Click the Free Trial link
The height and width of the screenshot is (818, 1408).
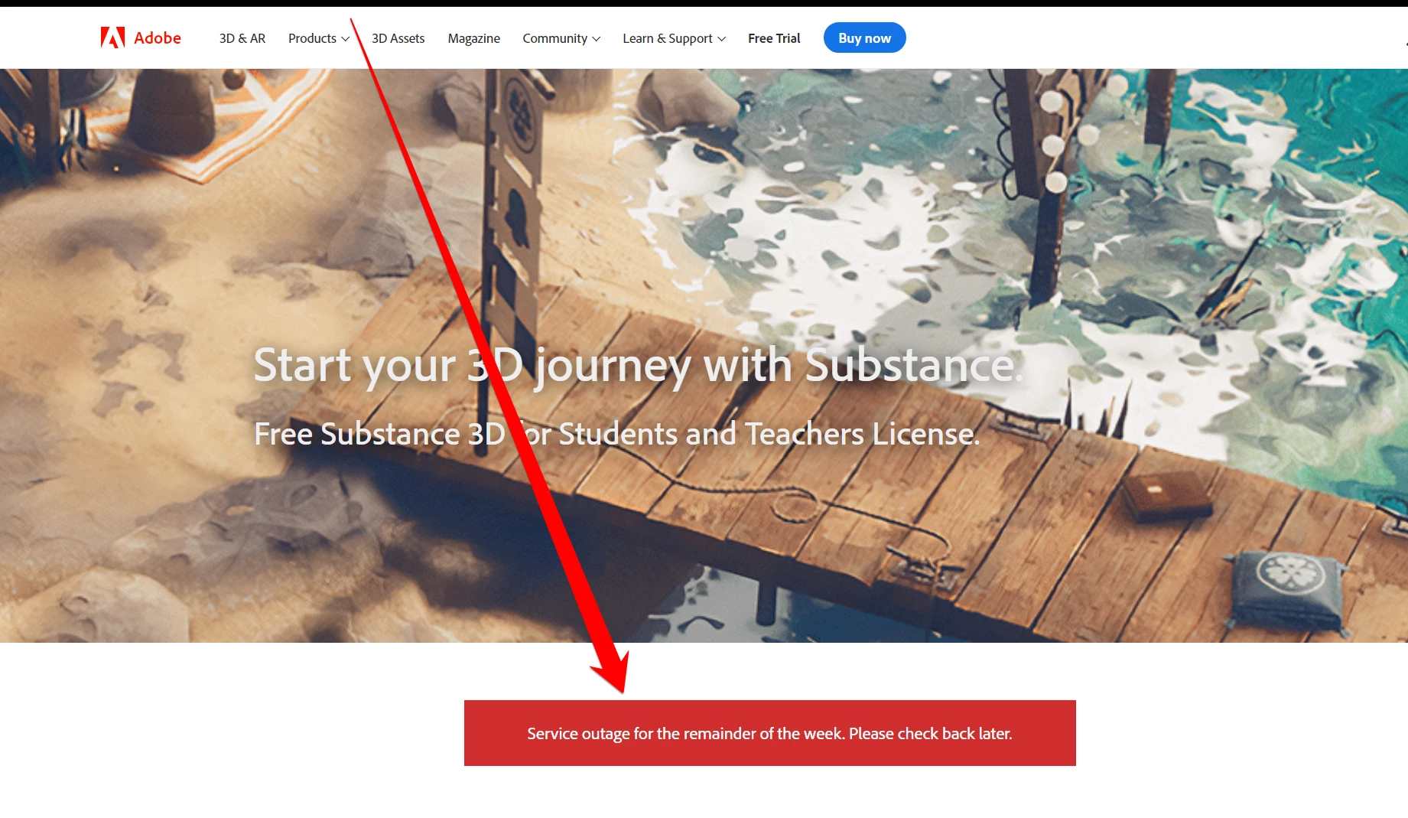coord(774,38)
